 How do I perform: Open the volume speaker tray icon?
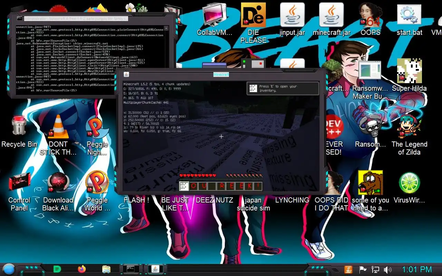coord(388,269)
